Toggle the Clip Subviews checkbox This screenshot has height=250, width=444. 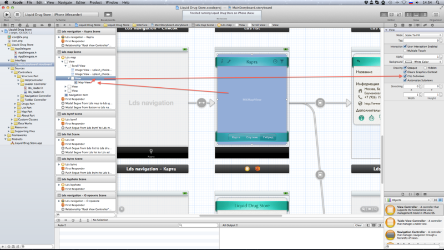click(x=405, y=76)
